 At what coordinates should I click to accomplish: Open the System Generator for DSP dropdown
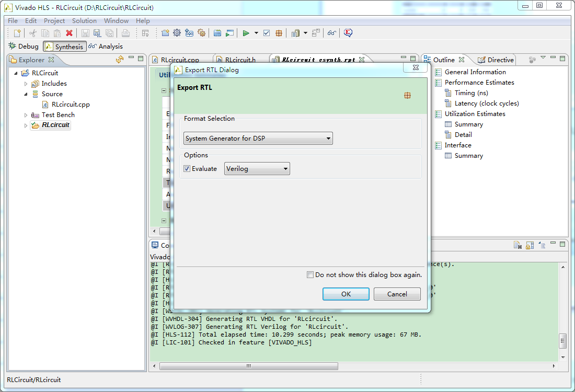tap(258, 139)
